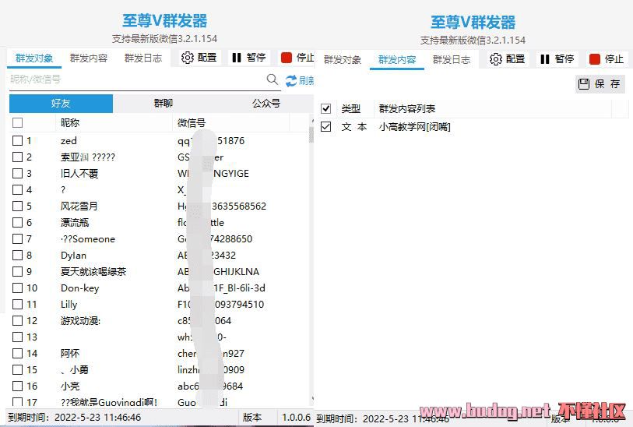Select the 群聊 group chat tab
This screenshot has width=633, height=427.
(x=164, y=104)
